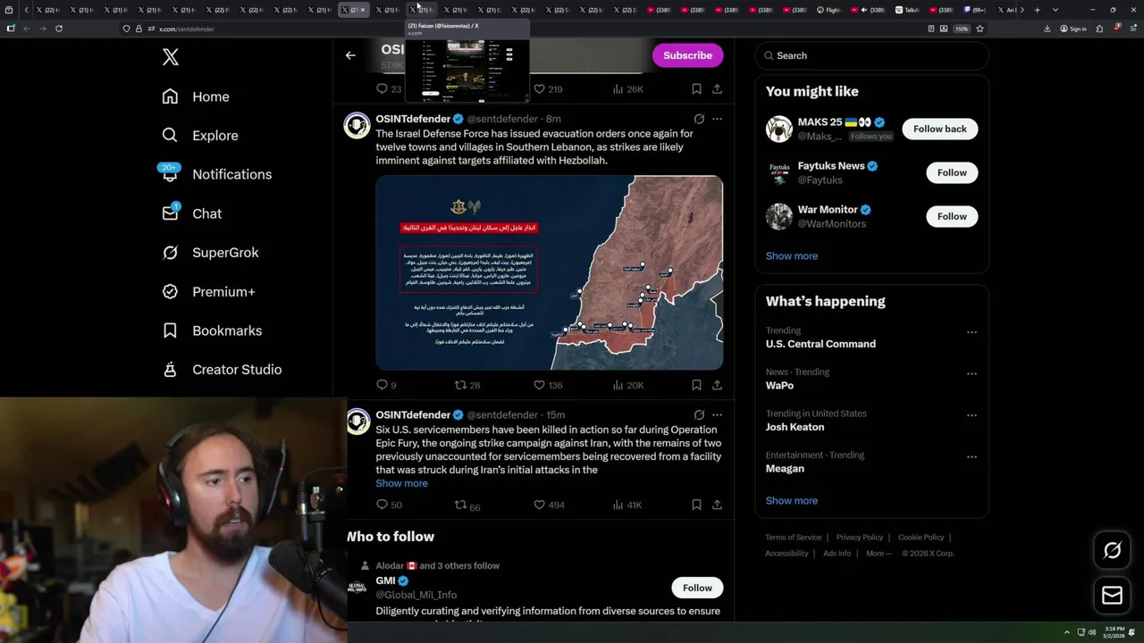The height and width of the screenshot is (643, 1144).
Task: Click Show more under You might like
Action: 791,256
